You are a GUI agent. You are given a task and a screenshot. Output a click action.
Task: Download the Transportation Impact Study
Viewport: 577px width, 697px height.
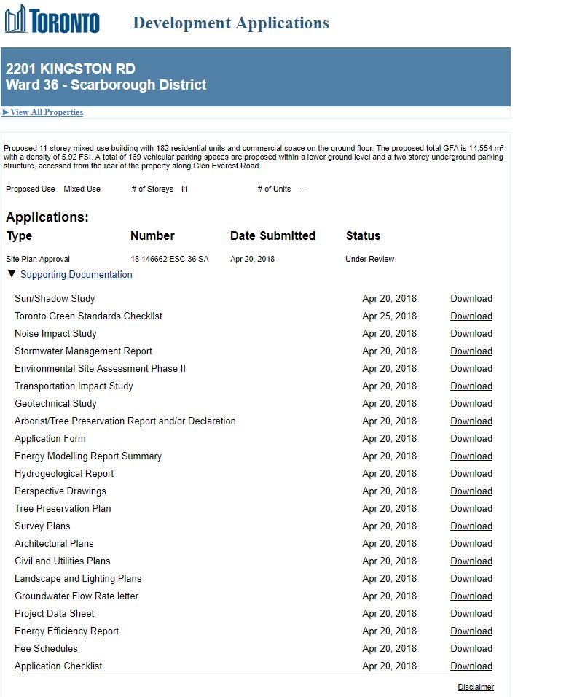pyautogui.click(x=471, y=386)
